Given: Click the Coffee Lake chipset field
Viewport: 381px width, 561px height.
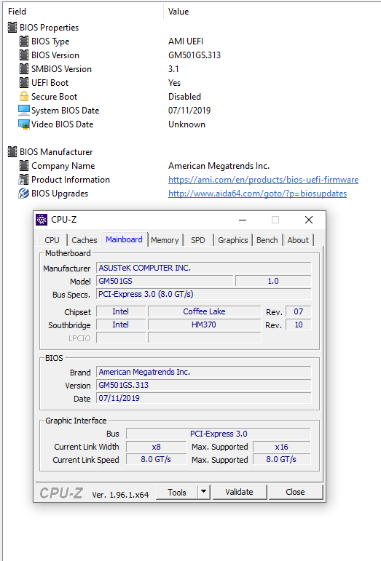Looking at the screenshot, I should [x=204, y=311].
